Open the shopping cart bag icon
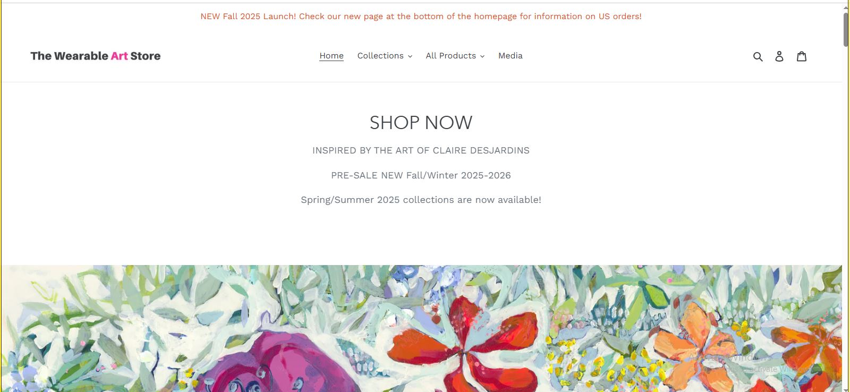The height and width of the screenshot is (392, 850). pos(802,56)
